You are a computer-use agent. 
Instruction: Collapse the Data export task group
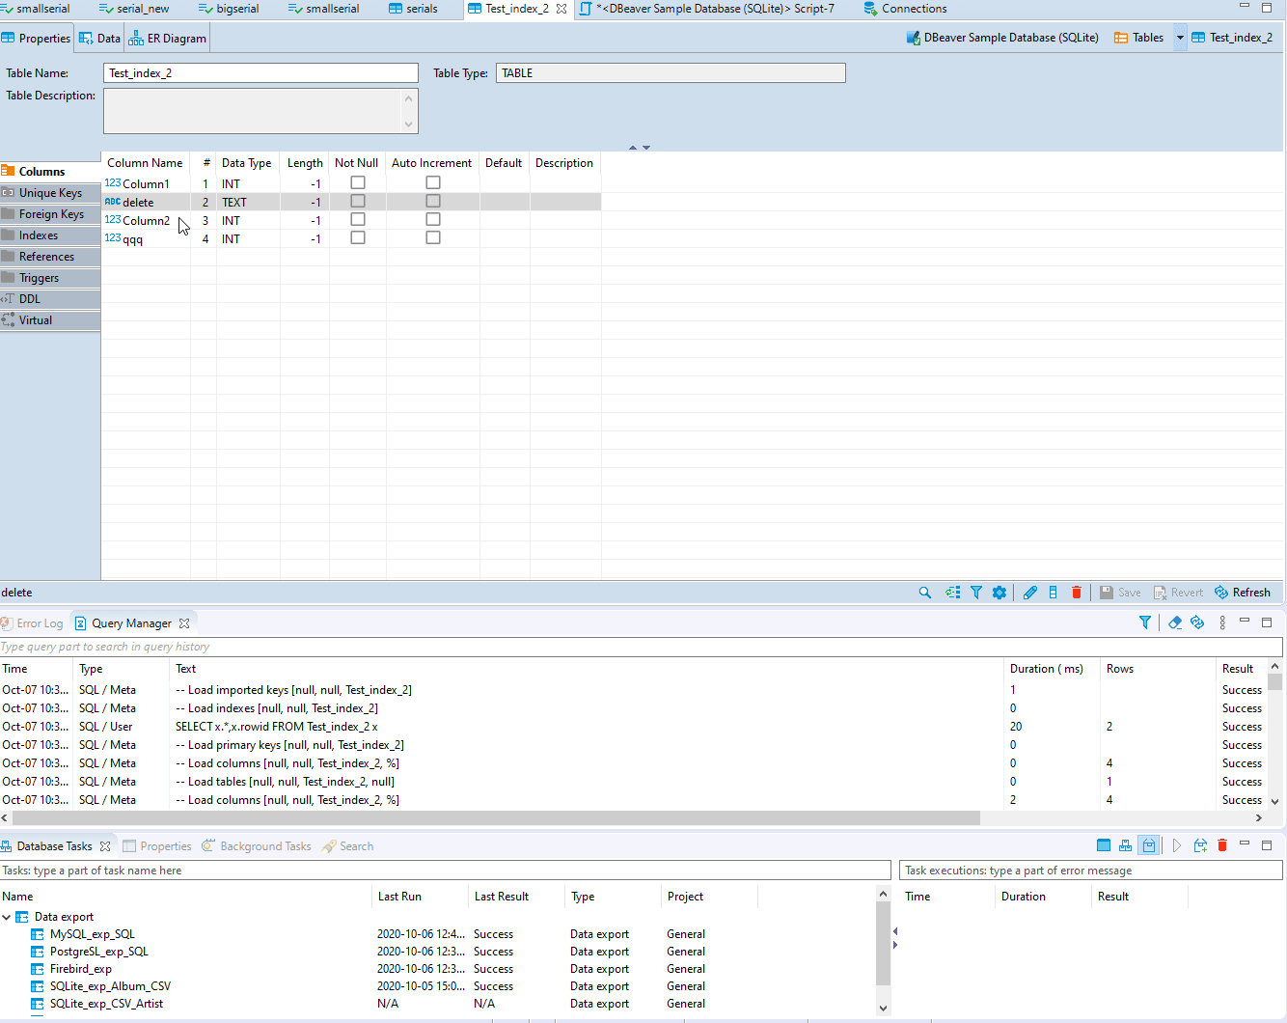tap(8, 916)
